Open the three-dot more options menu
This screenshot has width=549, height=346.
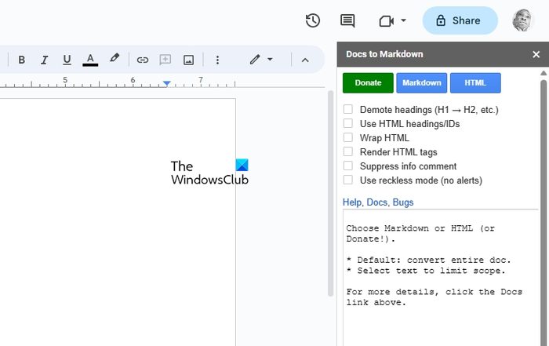[217, 60]
